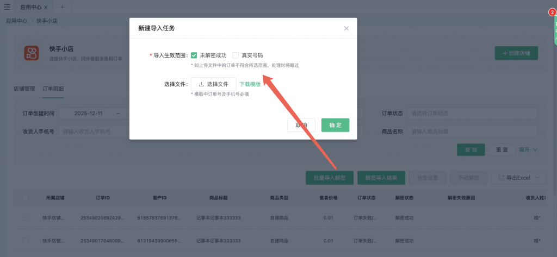Viewport: 557px width, 257px height.
Task: Click the plus icon to add new tab
Action: point(62,7)
